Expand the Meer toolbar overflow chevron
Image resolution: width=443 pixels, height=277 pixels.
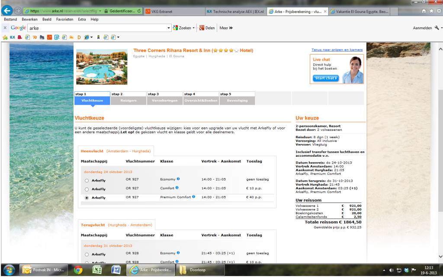point(231,28)
